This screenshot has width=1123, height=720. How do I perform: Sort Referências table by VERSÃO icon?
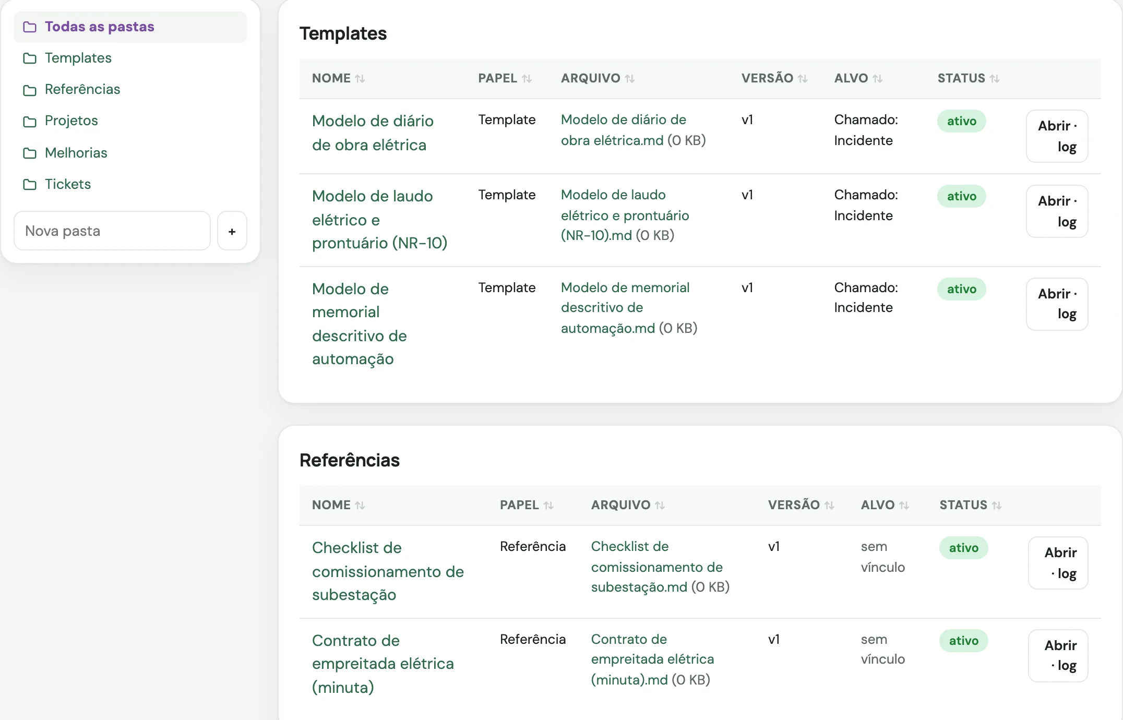(x=829, y=506)
